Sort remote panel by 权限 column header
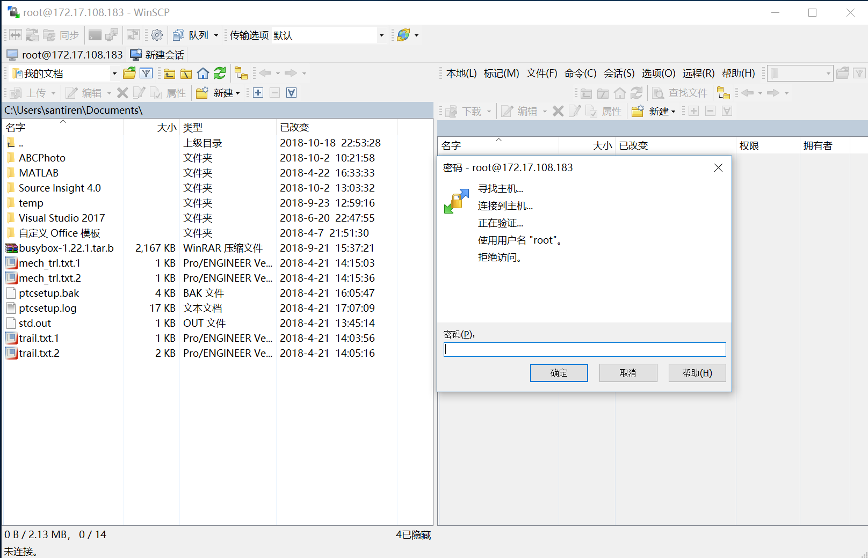The height and width of the screenshot is (558, 868). point(768,145)
